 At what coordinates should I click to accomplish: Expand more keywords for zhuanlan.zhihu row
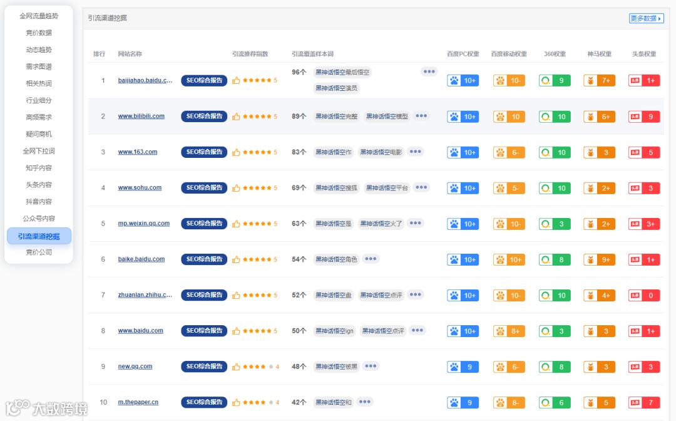tap(415, 294)
